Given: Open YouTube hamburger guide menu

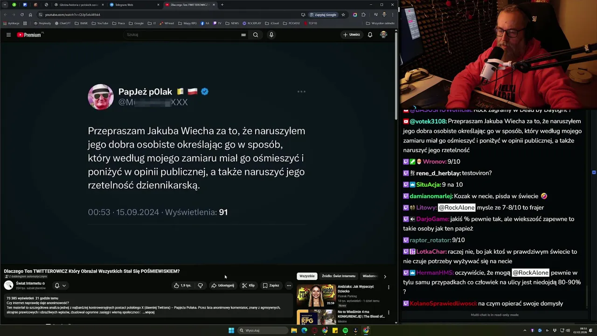Looking at the screenshot, I should click(x=8, y=35).
